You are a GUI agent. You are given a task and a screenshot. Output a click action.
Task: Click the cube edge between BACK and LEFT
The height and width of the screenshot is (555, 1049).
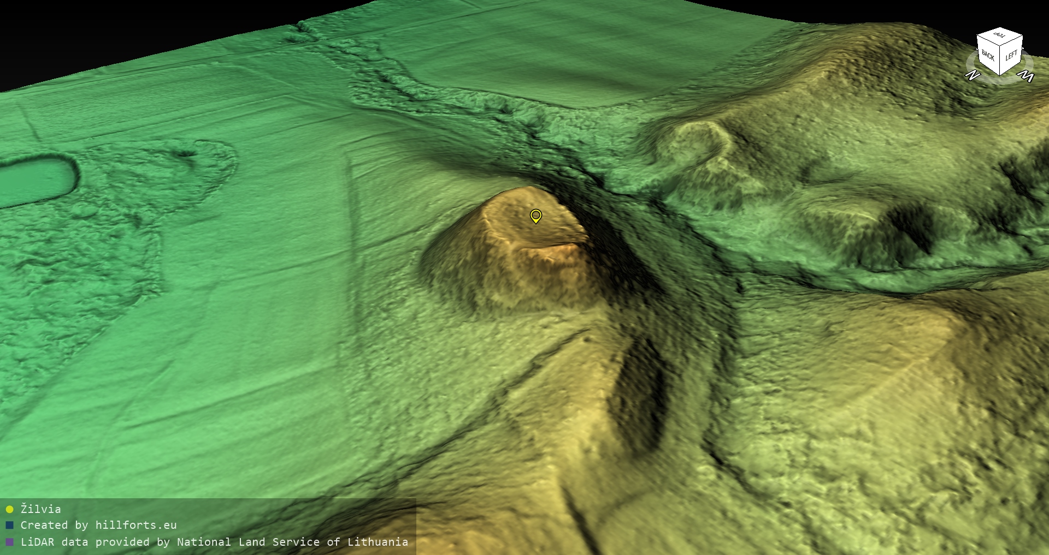1000,60
